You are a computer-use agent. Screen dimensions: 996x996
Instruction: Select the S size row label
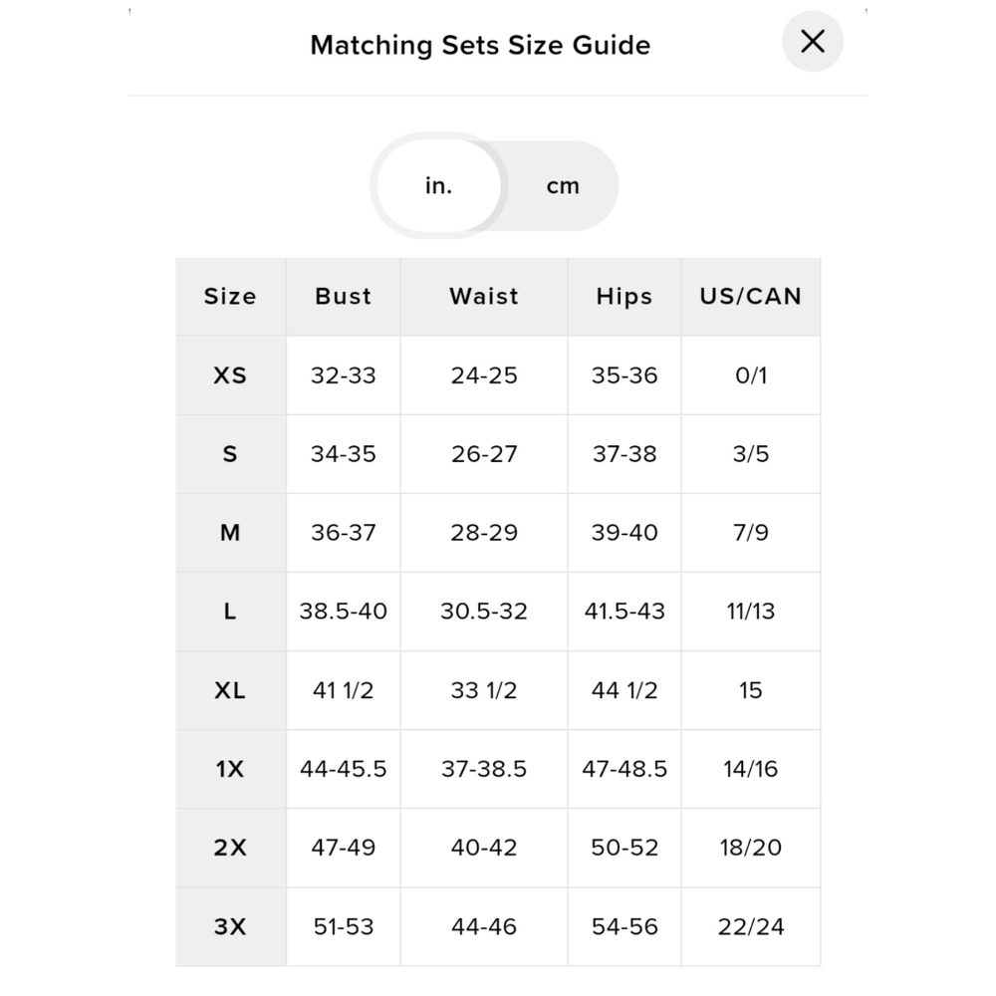click(231, 454)
